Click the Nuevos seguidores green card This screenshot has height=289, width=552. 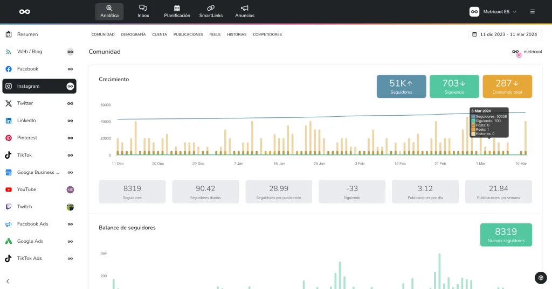point(506,235)
